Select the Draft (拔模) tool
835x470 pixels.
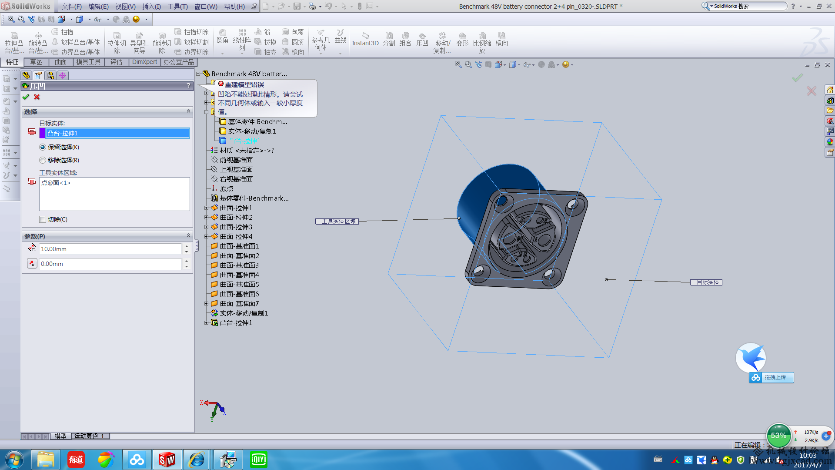[265, 42]
